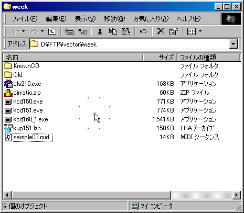Click the Back arrow toolbar icon
The height and width of the screenshot is (213, 244).
coord(16,31)
